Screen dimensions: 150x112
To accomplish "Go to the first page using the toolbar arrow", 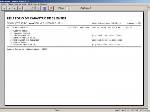I will [x=4, y=8].
